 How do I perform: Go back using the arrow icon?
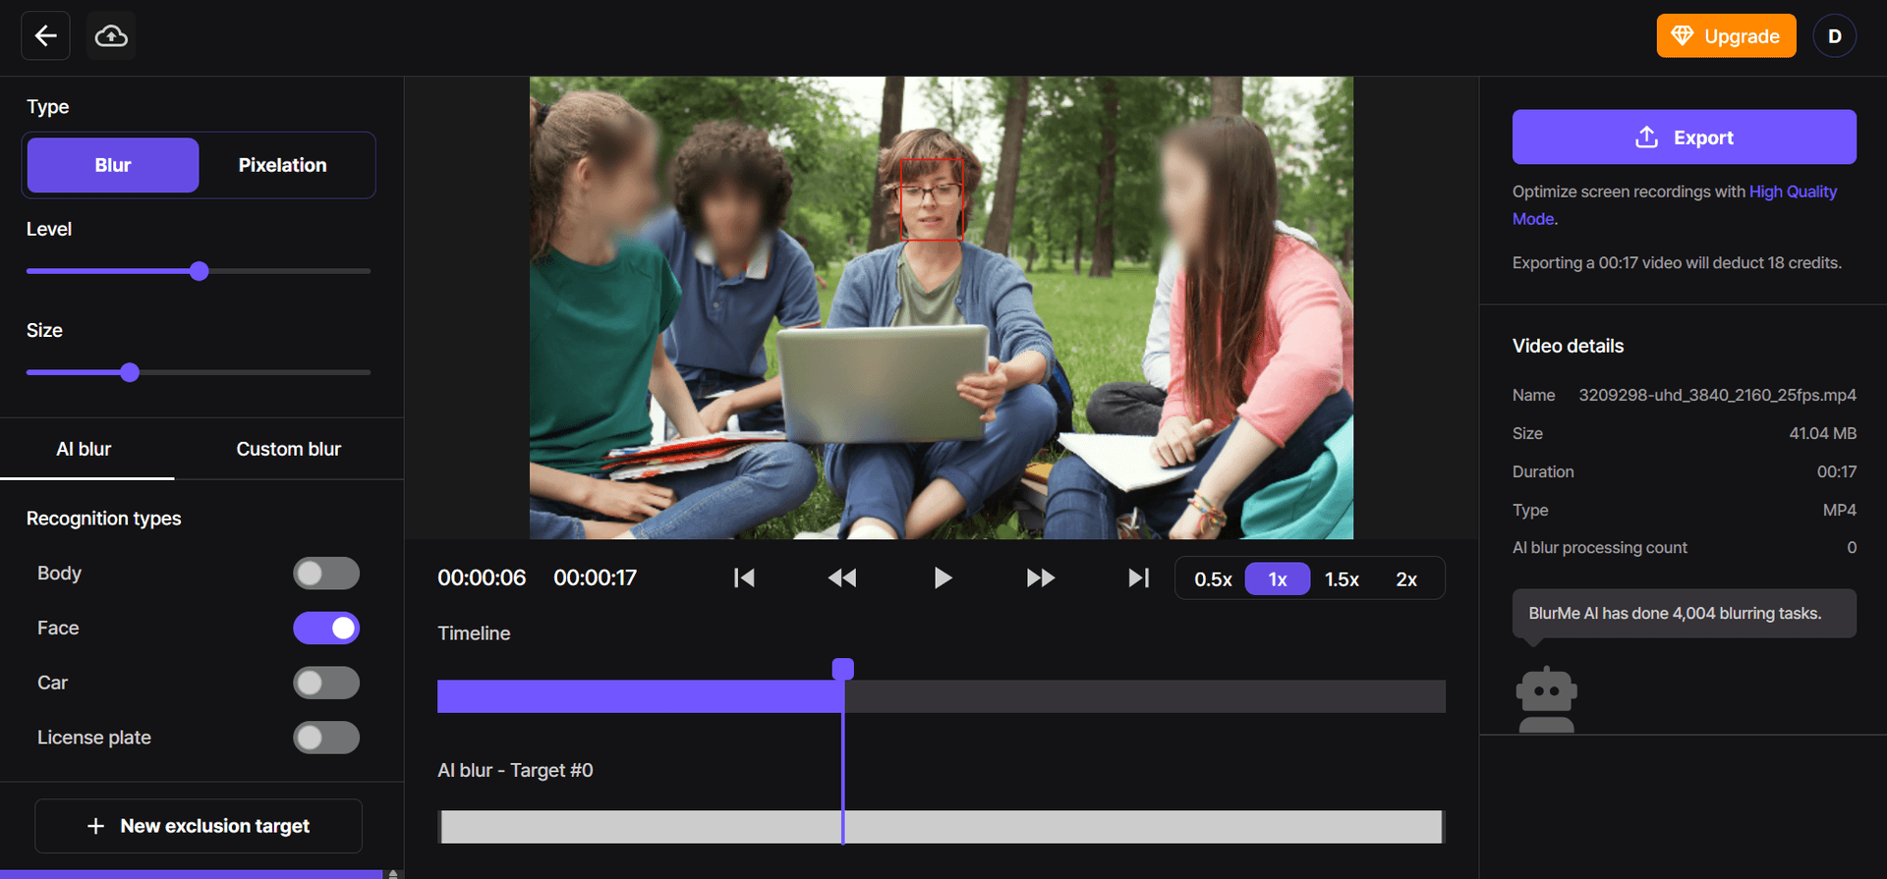[45, 36]
